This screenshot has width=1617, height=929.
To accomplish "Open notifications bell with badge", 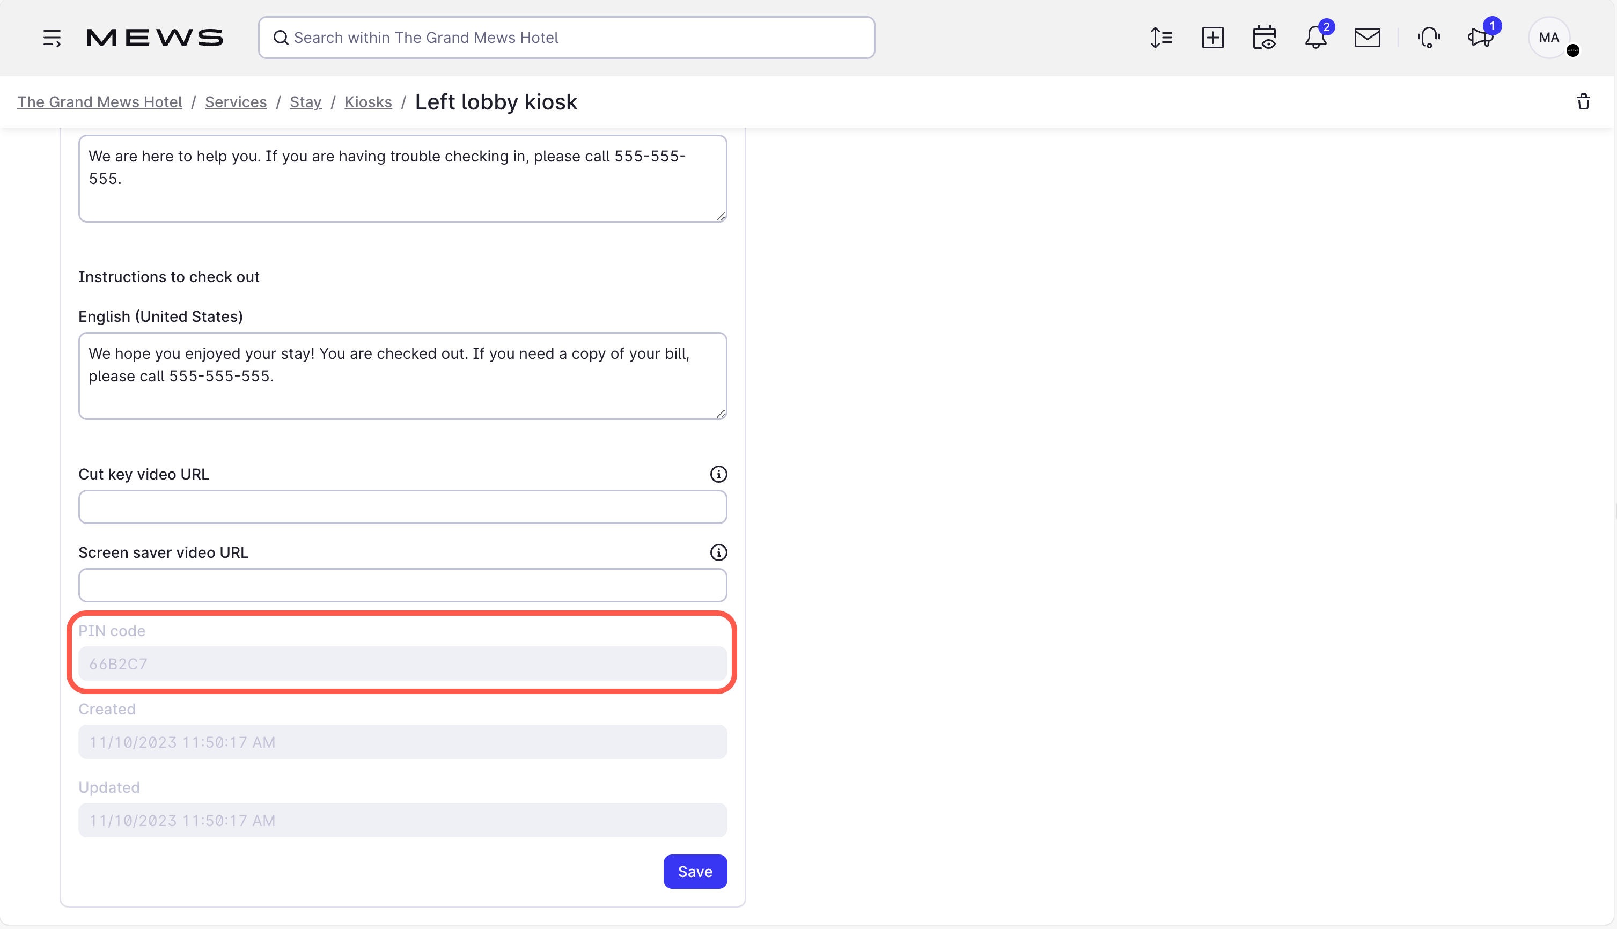I will tap(1316, 38).
